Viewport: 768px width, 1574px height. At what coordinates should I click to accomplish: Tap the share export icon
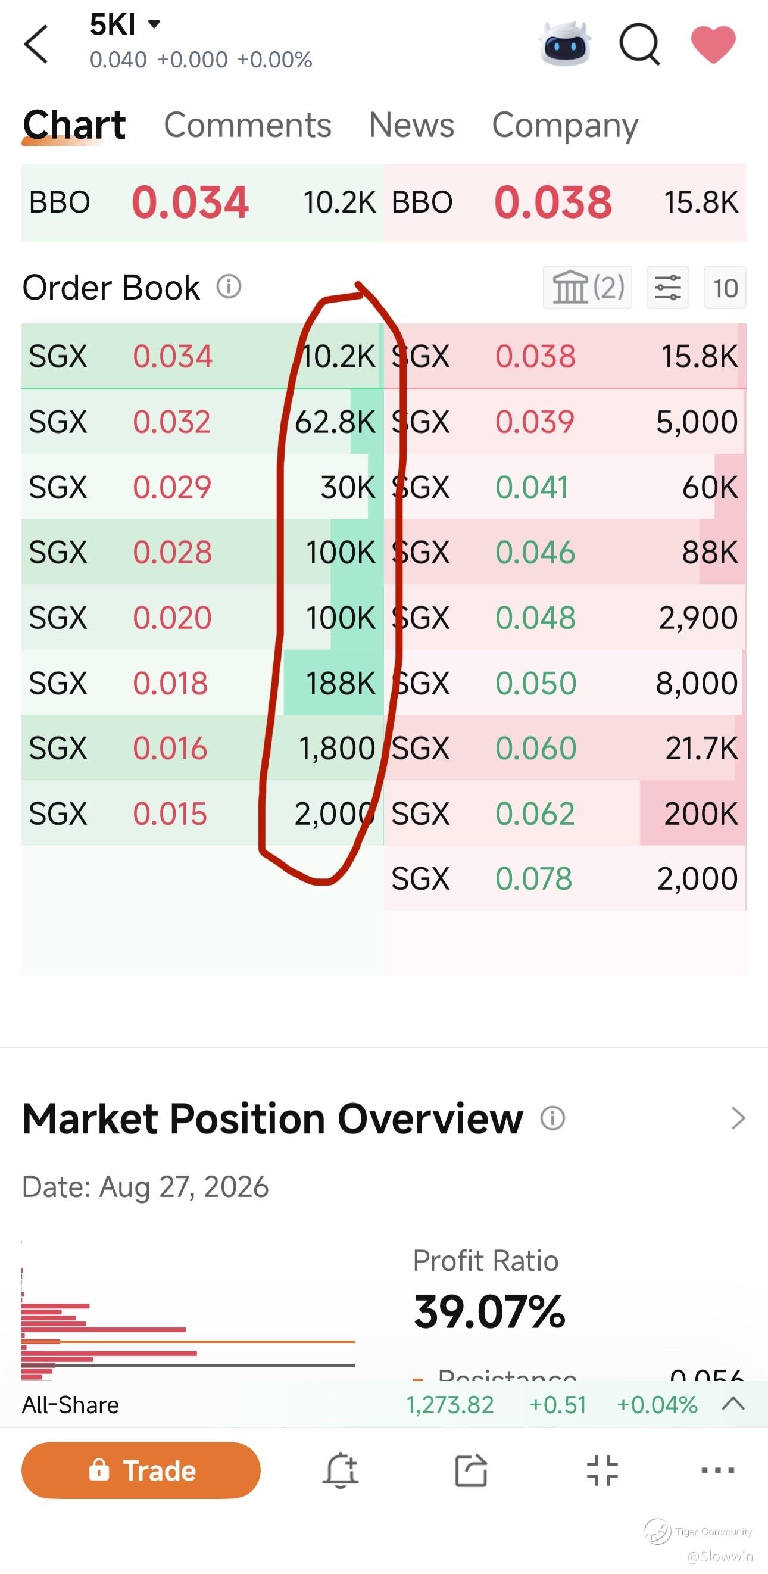[471, 1470]
